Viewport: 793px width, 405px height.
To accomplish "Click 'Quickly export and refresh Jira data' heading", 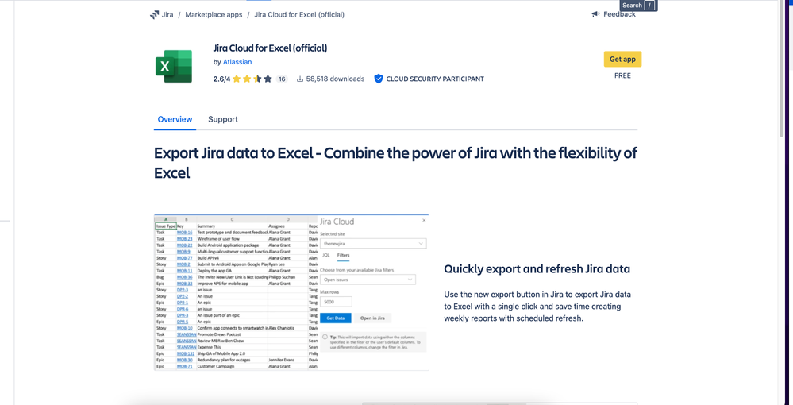I will click(x=537, y=269).
